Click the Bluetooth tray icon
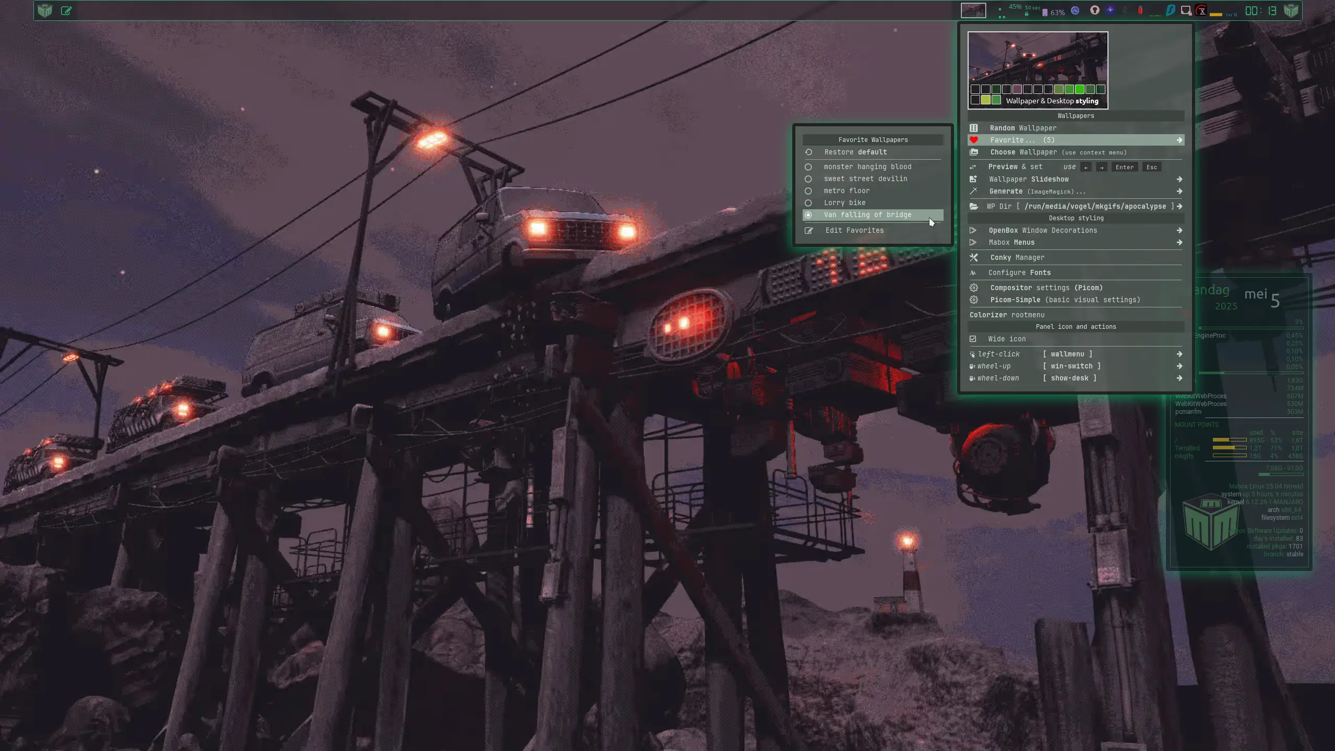 pyautogui.click(x=1125, y=10)
